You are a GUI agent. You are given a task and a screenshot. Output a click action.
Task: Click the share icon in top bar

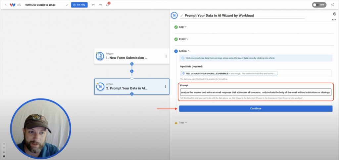332,5
